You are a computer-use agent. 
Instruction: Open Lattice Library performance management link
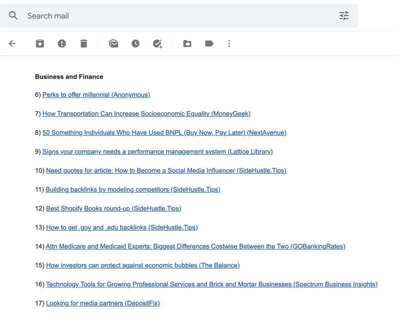point(157,152)
